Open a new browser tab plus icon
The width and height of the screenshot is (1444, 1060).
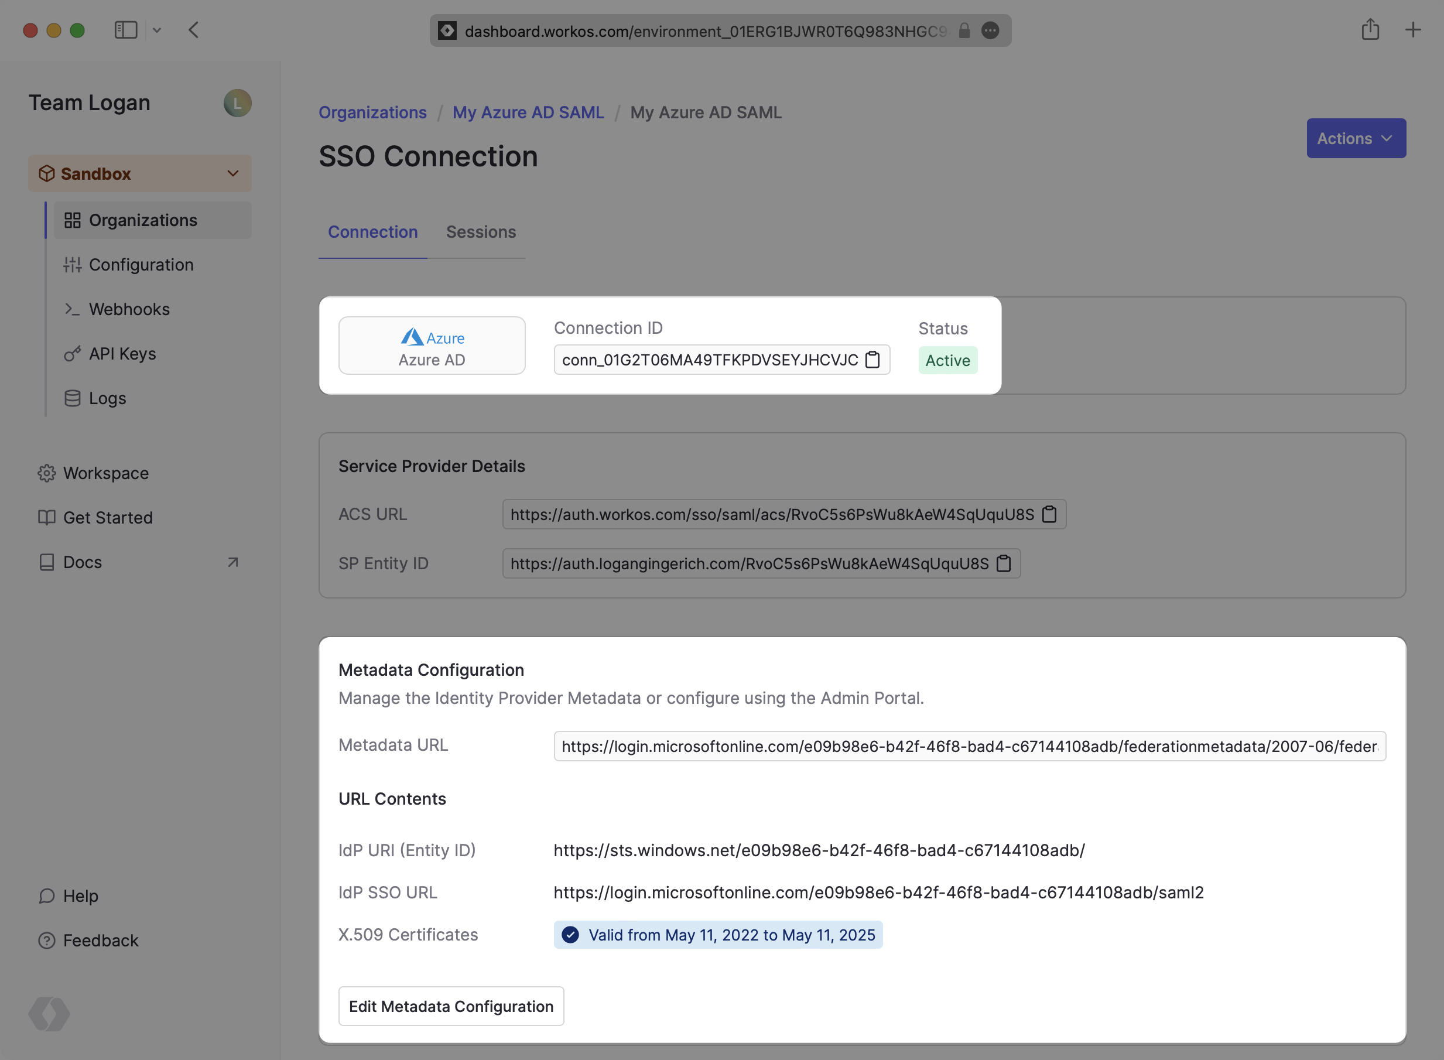1412,29
